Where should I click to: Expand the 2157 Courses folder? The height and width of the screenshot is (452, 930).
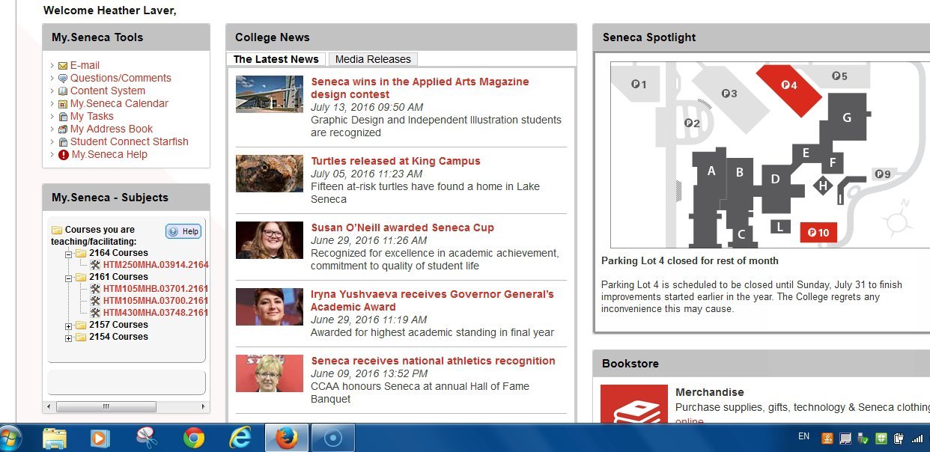(x=68, y=326)
